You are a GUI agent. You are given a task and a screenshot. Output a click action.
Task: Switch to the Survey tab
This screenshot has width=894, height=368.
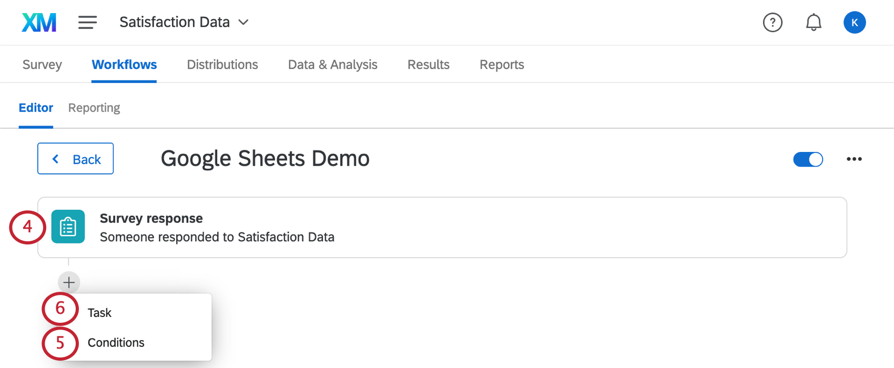click(42, 65)
